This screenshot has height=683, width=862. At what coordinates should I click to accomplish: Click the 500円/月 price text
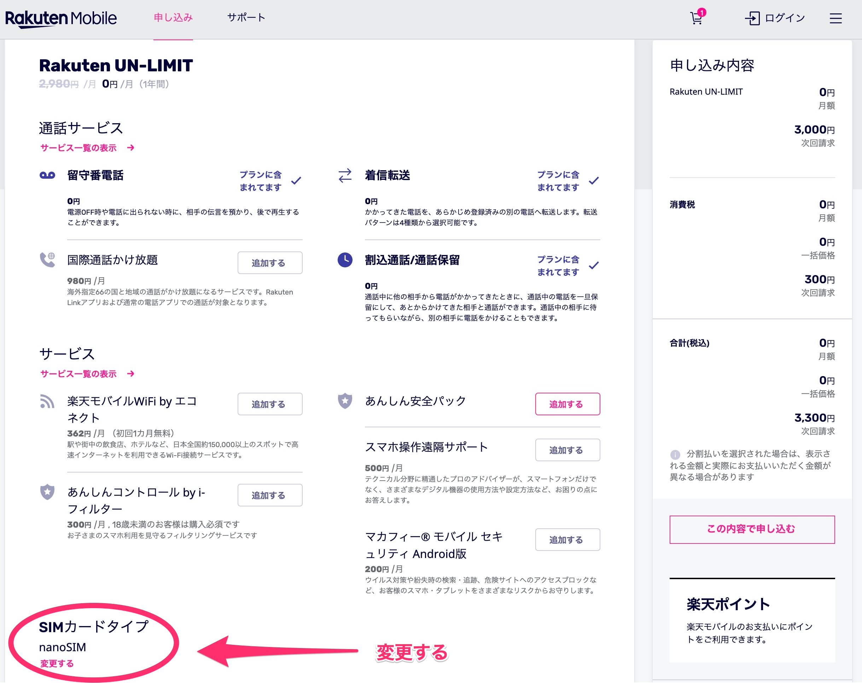point(384,468)
